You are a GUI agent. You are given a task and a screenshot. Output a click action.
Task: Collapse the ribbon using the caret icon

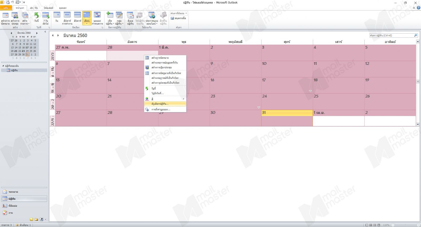click(x=414, y=8)
